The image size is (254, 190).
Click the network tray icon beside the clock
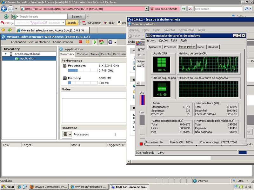tap(236, 187)
